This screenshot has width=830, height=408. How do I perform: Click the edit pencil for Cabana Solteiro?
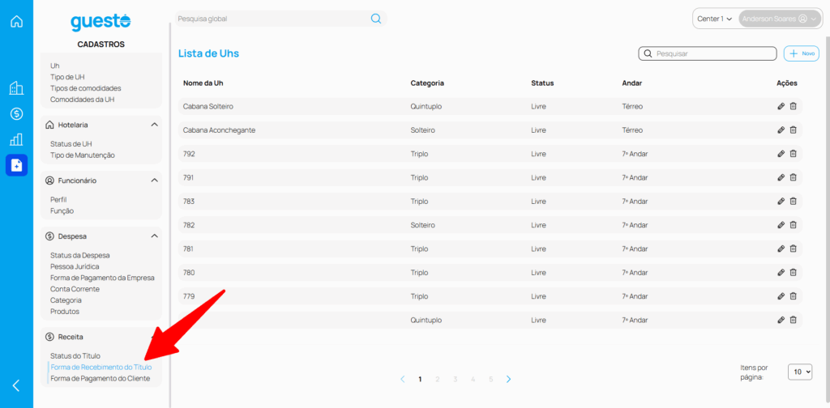click(781, 106)
